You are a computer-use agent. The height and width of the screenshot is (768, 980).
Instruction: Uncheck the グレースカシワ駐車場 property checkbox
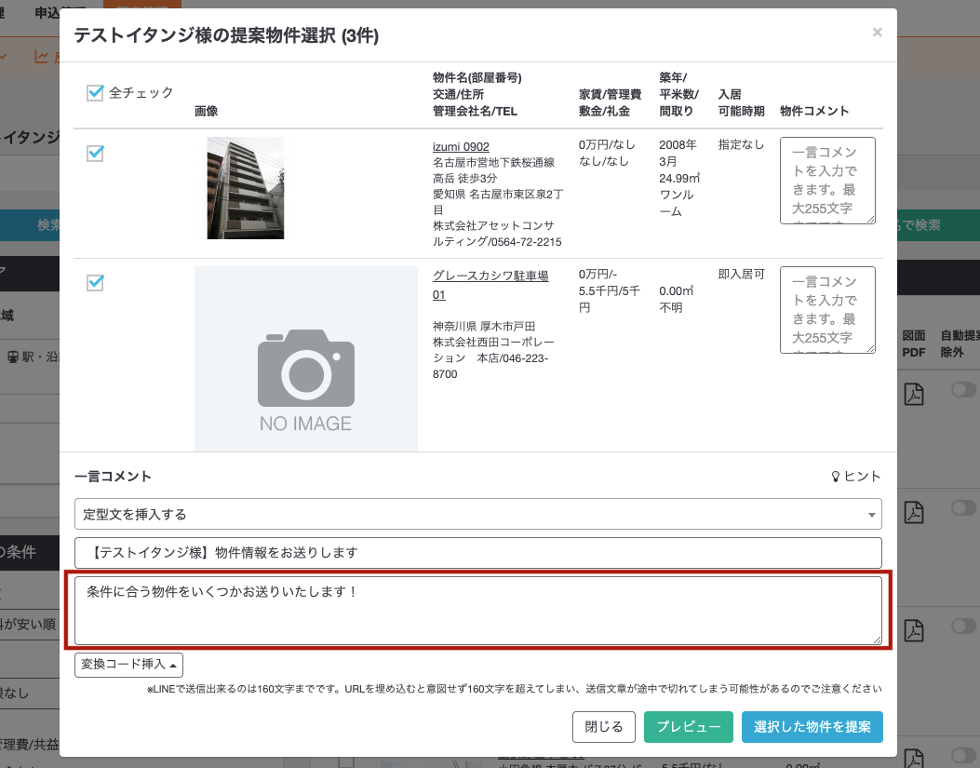coord(95,283)
